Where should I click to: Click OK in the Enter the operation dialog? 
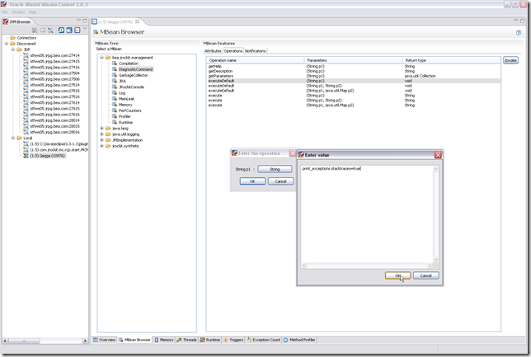252,181
